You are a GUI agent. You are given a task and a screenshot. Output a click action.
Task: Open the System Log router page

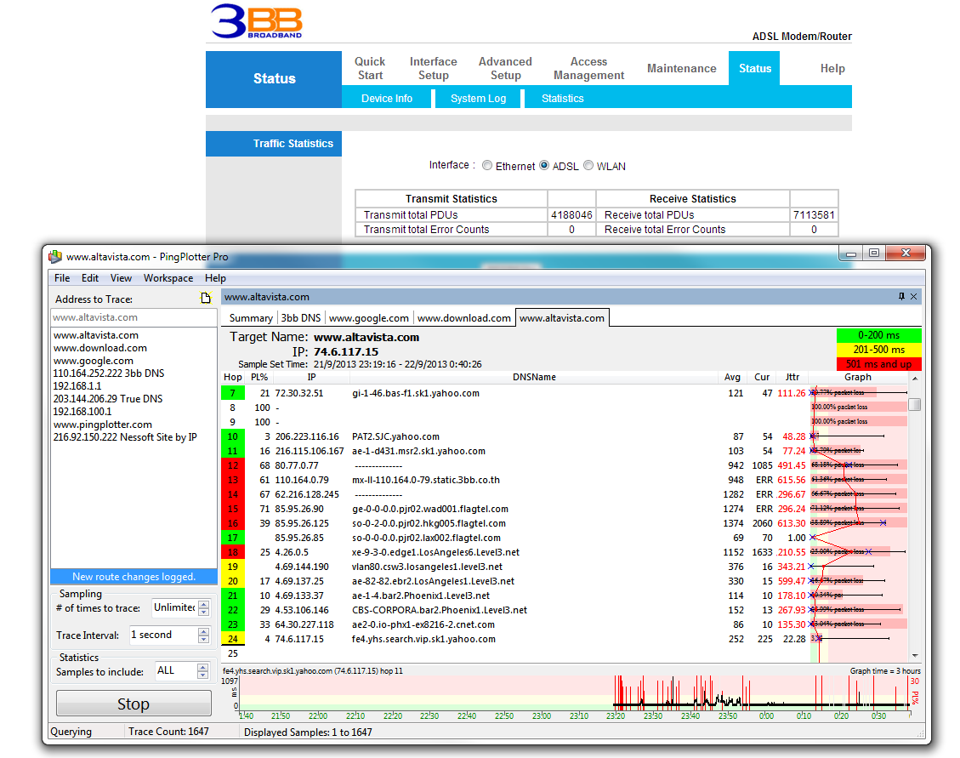pos(478,99)
